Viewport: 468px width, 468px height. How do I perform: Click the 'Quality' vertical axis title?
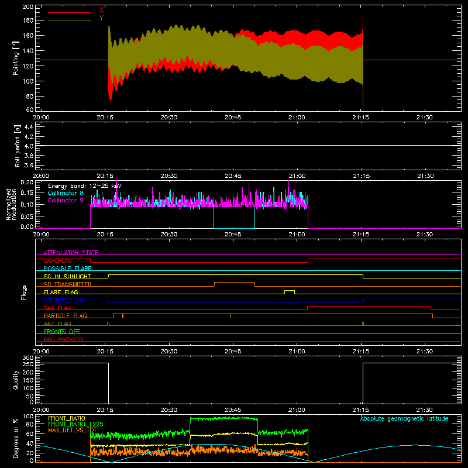click(16, 380)
